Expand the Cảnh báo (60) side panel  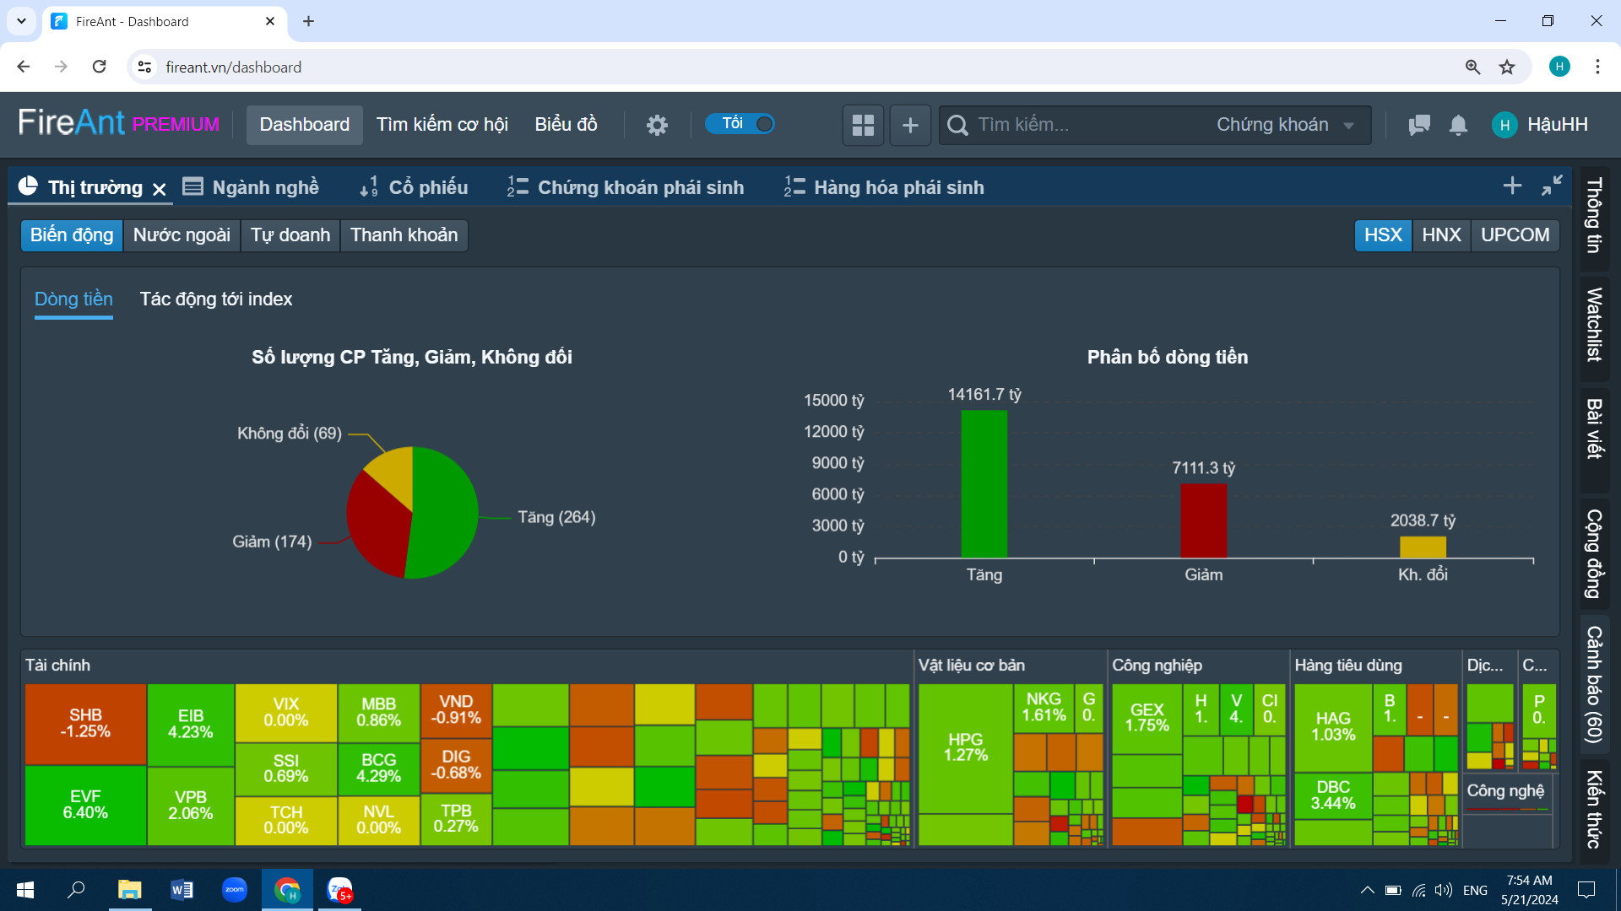[1594, 683]
